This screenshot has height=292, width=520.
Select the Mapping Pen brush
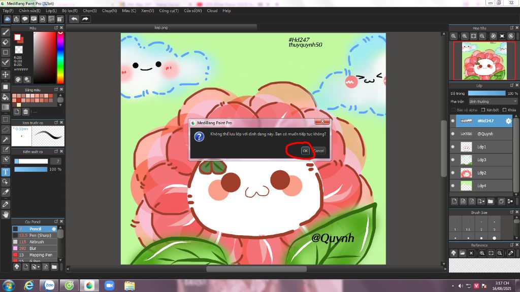click(35, 255)
